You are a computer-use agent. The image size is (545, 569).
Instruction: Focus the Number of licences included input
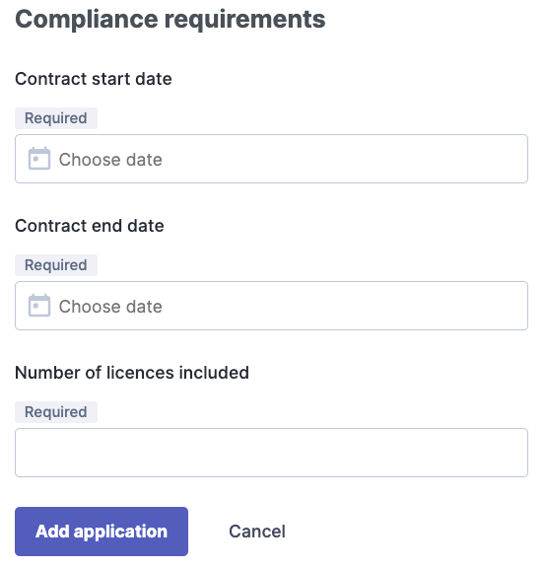271,453
